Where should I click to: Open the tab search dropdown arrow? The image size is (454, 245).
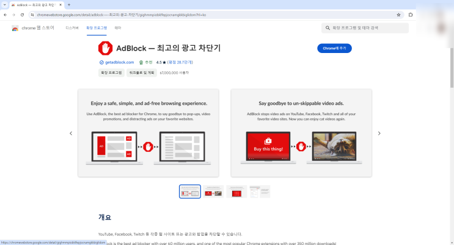pos(4,5)
